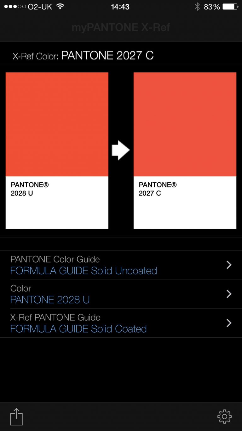
Task: Select the PANTONE 2028 U color link
Action: coord(50,300)
